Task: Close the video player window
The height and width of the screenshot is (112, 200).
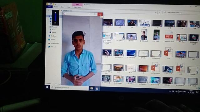Action: point(100,14)
